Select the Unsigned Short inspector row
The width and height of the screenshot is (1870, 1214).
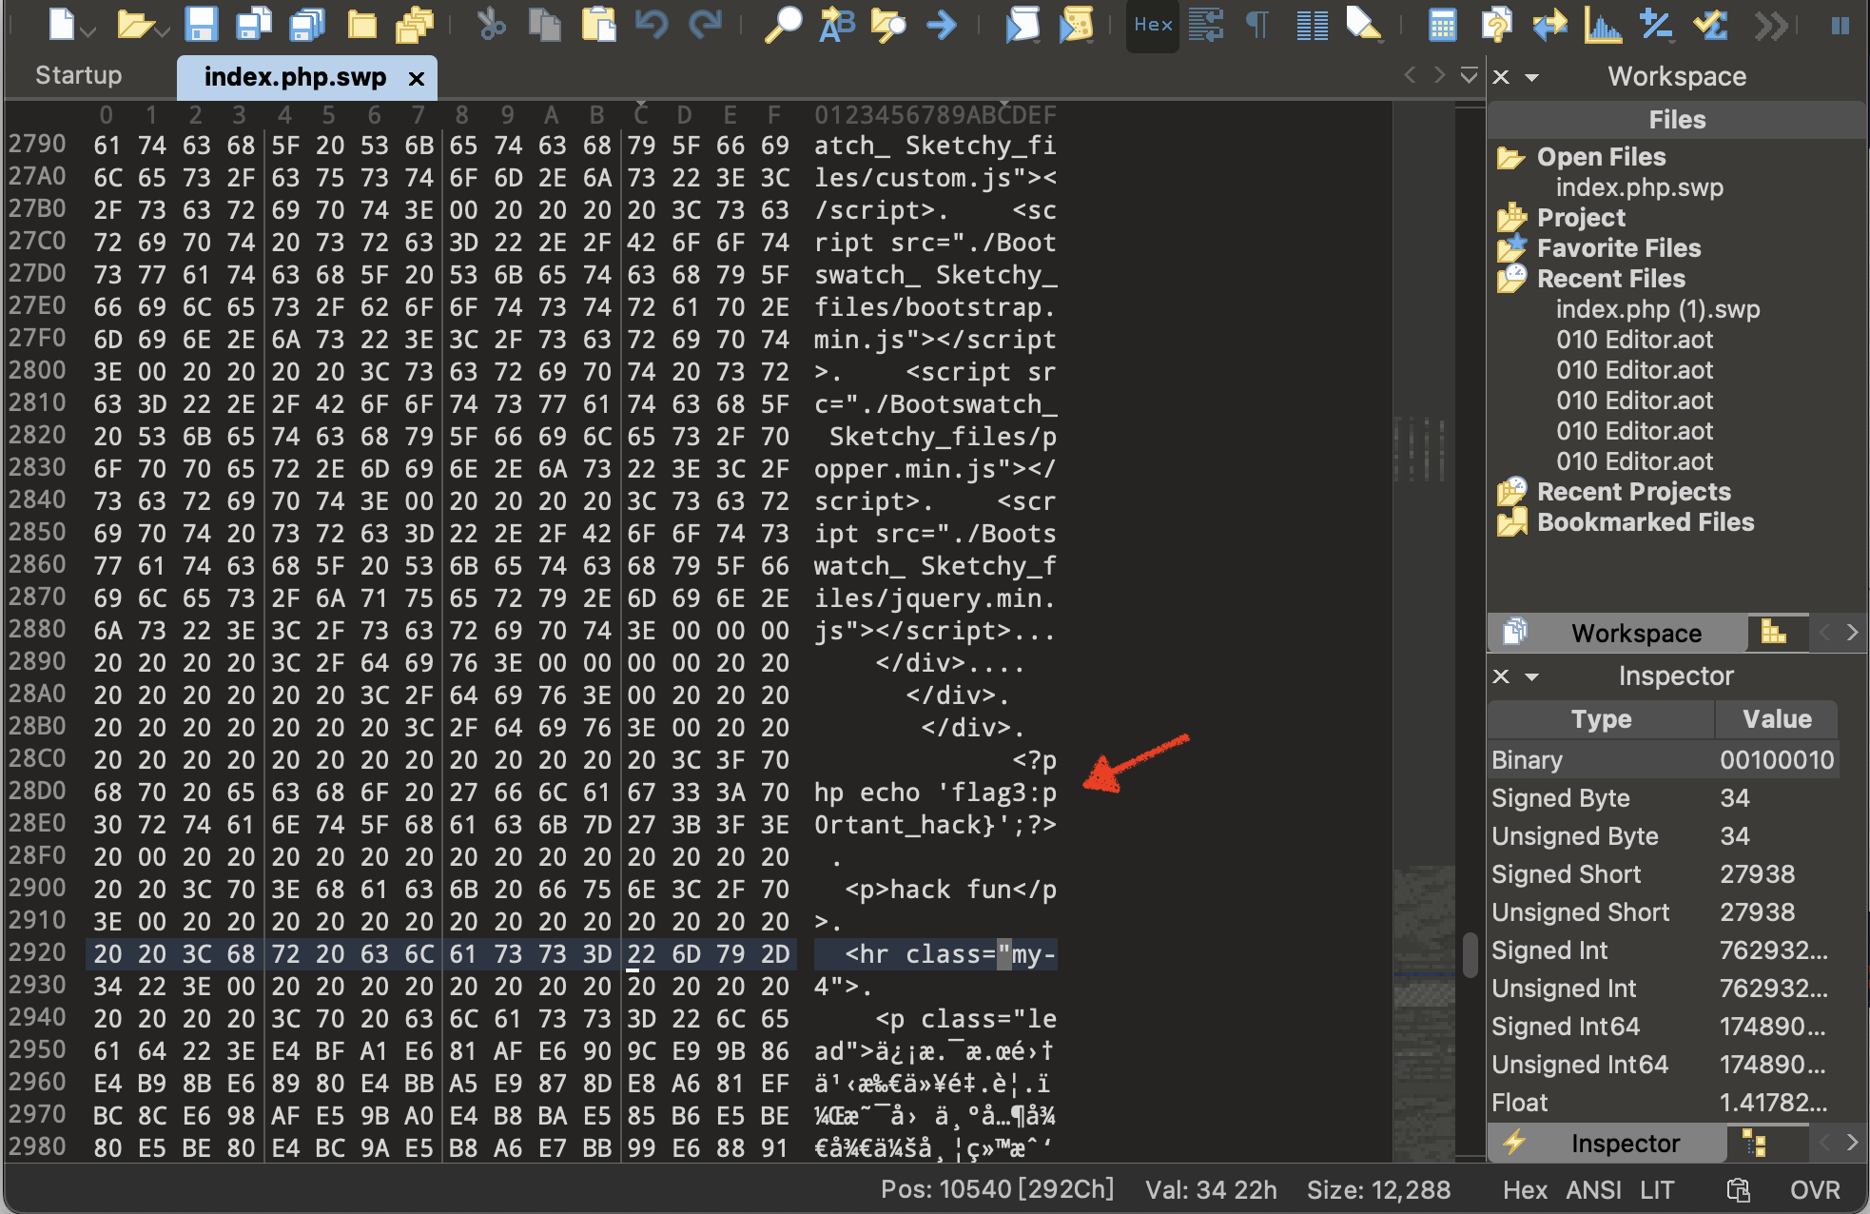coord(1580,912)
